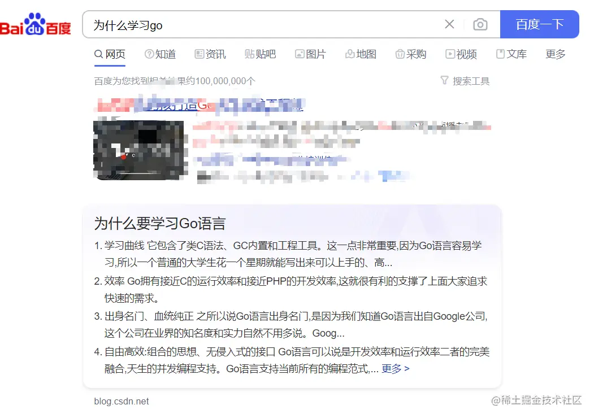
Task: Open image search via the camera icon
Action: point(480,24)
